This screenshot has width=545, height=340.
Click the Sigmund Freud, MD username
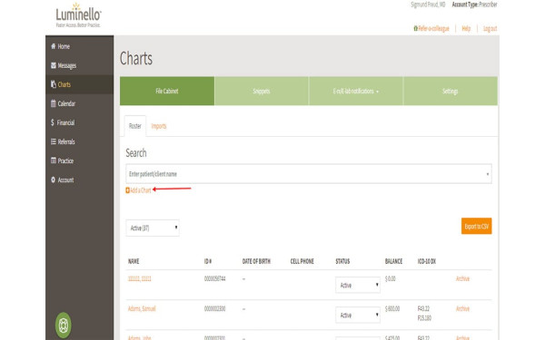[428, 5]
